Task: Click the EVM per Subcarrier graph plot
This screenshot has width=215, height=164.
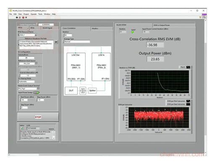Action: [159, 117]
